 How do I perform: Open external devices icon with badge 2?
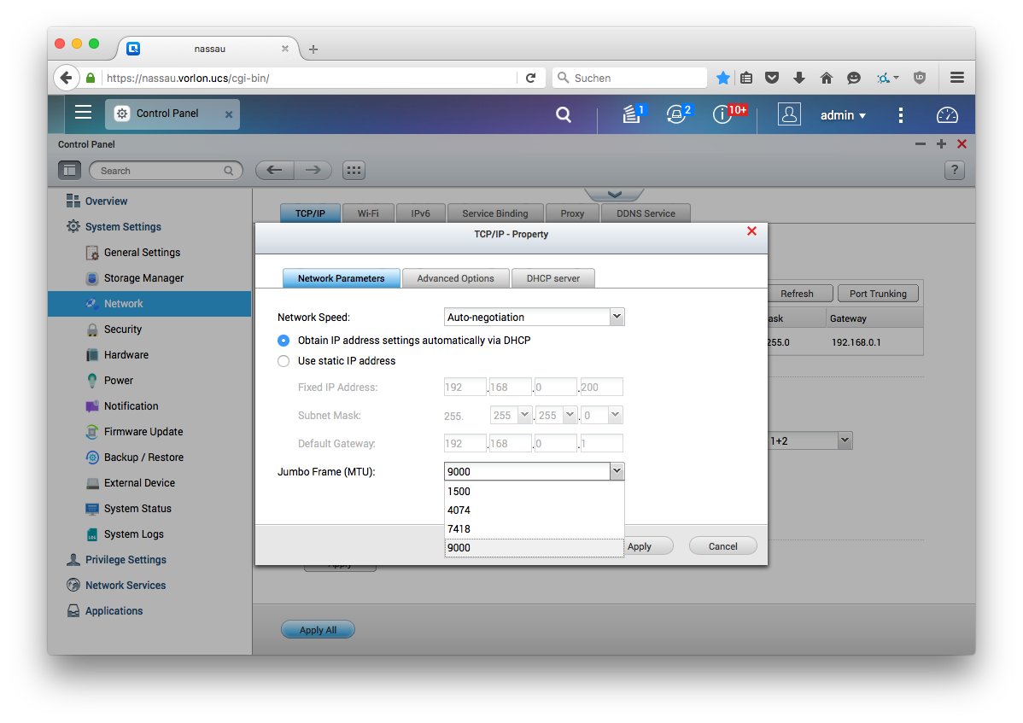coord(677,114)
